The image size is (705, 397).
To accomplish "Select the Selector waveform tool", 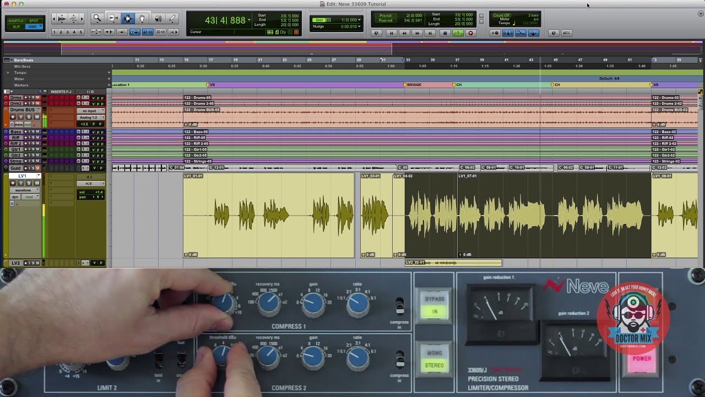I will click(128, 18).
